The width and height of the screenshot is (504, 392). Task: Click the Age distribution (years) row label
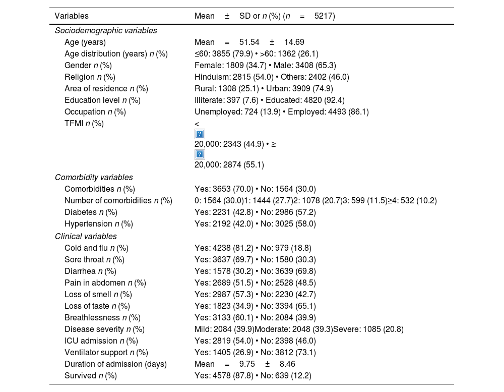(116, 54)
